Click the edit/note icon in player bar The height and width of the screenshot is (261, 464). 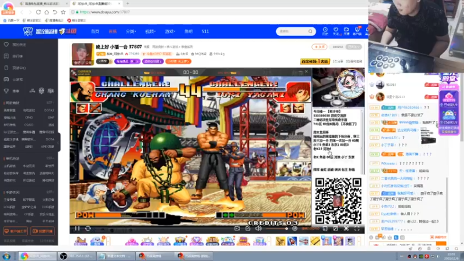248,228
